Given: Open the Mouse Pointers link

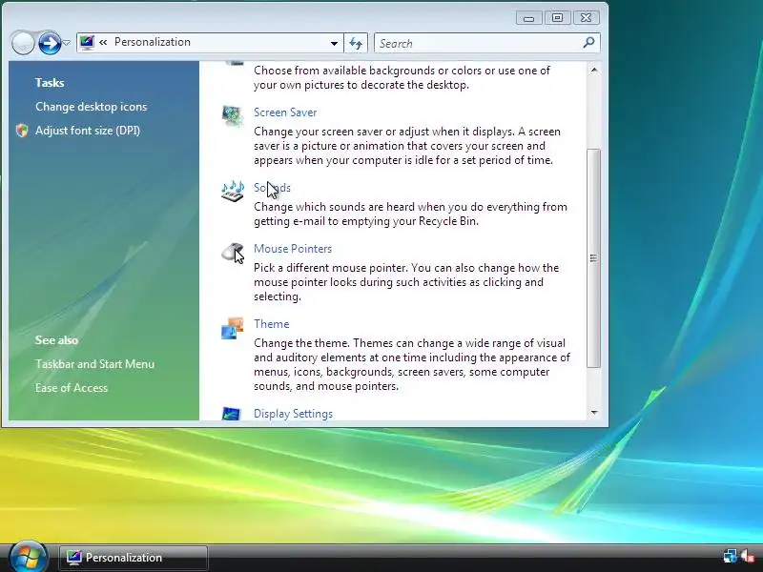Looking at the screenshot, I should pos(293,249).
